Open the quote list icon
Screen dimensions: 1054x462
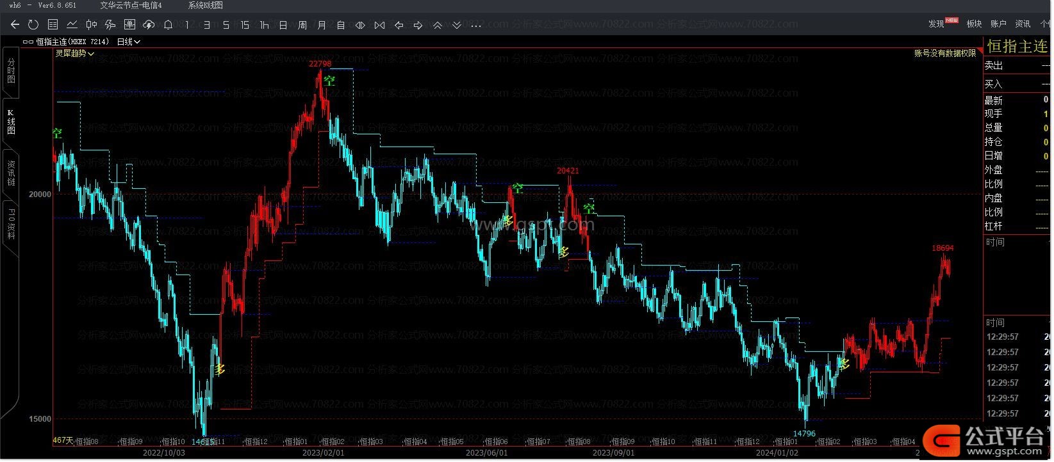[x=53, y=25]
